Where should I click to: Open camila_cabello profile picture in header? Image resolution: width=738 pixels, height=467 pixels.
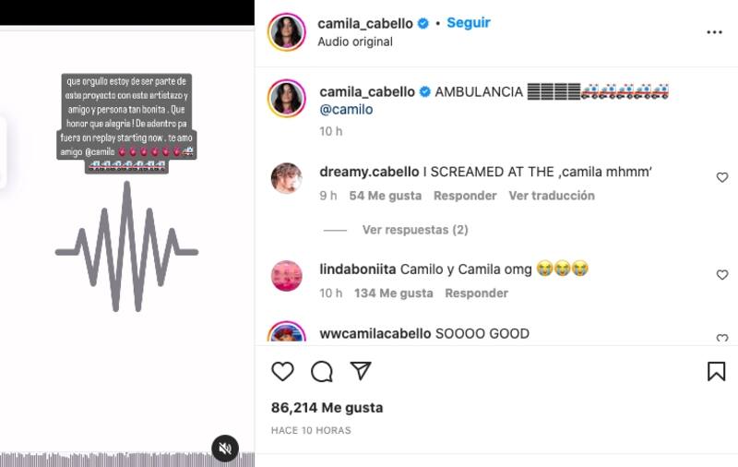point(287,31)
